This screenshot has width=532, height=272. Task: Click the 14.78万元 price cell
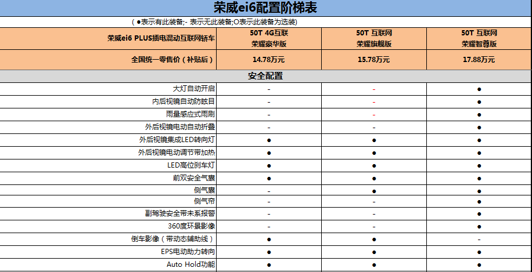[x=269, y=60]
